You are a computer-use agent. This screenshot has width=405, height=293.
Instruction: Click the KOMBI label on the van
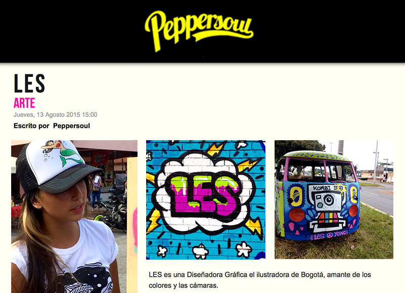(322, 188)
